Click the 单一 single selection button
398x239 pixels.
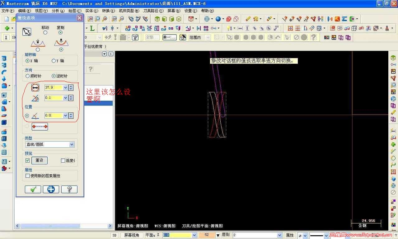[169, 38]
